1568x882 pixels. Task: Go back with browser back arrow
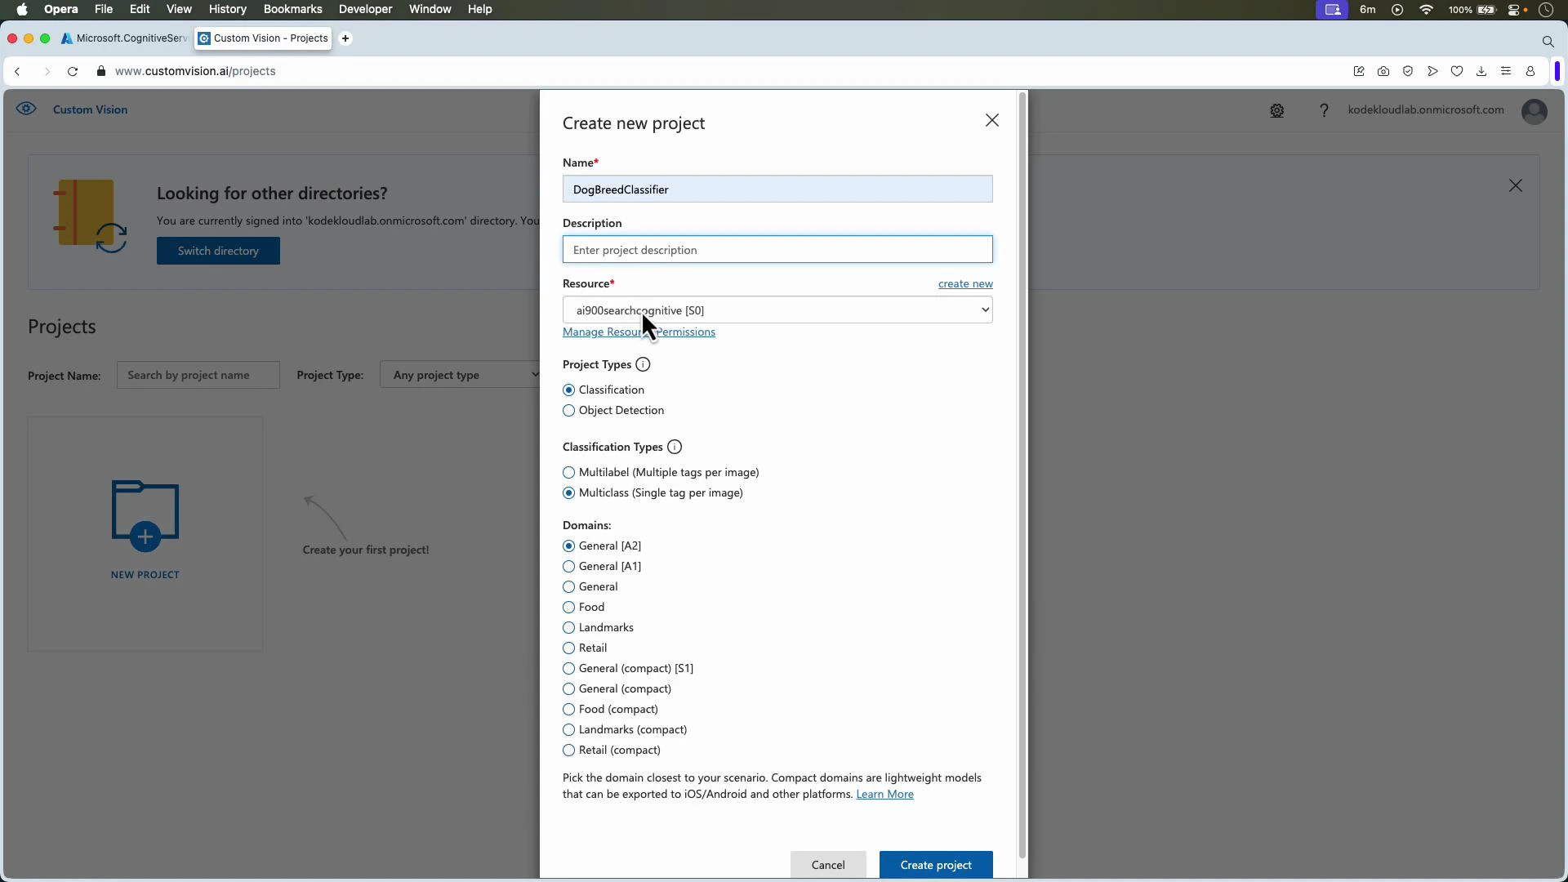(17, 72)
